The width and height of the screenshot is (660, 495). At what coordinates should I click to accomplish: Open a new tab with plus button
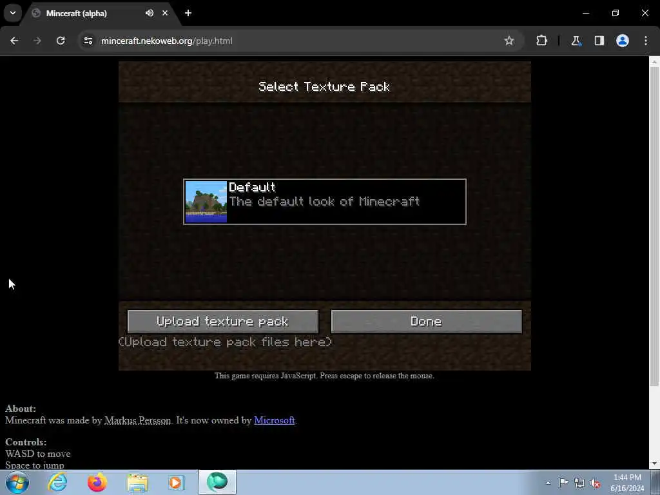pyautogui.click(x=188, y=13)
